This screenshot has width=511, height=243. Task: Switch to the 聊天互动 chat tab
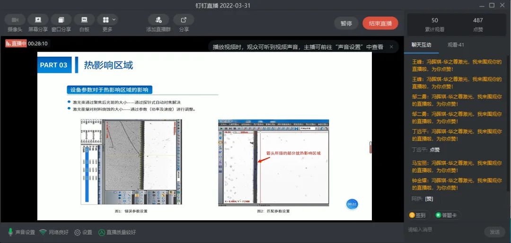pyautogui.click(x=421, y=45)
